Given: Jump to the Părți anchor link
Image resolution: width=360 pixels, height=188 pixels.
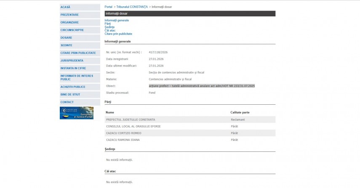Looking at the screenshot, I should [107, 24].
